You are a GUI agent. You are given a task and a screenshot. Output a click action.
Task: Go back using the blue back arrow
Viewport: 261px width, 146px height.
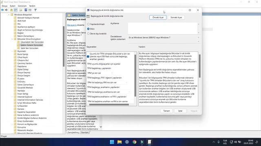coord(2,10)
